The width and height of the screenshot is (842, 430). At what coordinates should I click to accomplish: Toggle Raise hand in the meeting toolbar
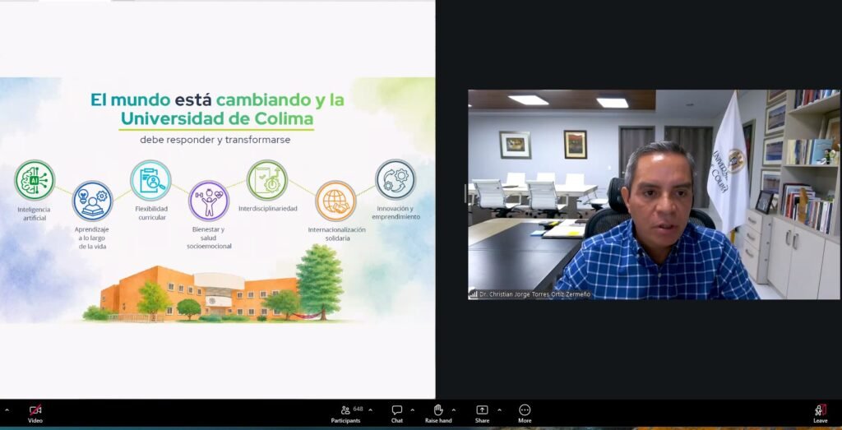438,414
